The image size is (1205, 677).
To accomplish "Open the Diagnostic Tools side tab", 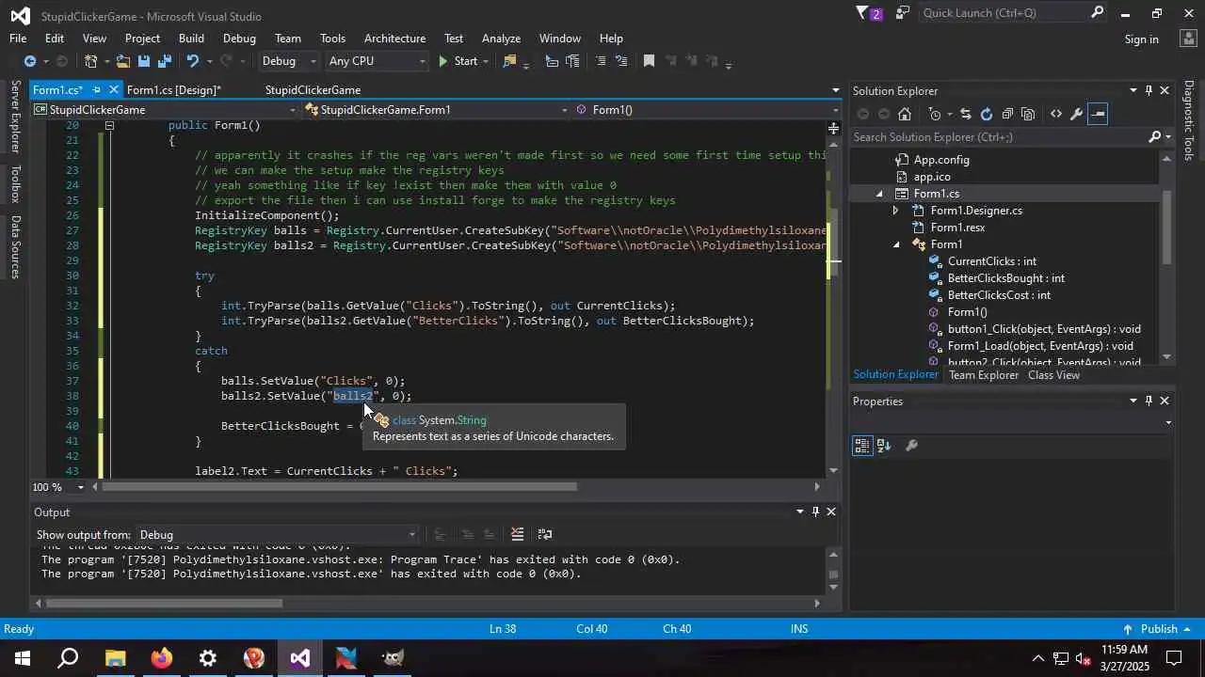I will pyautogui.click(x=1188, y=120).
